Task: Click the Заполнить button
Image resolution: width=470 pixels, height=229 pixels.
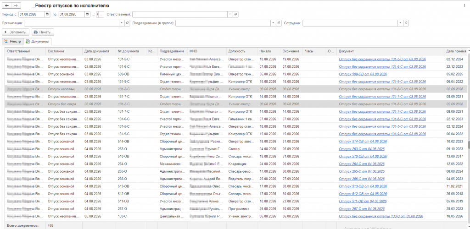Action: (16, 32)
